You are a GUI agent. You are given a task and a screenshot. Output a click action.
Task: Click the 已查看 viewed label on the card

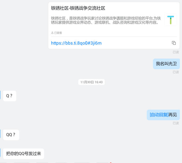[x=58, y=33]
